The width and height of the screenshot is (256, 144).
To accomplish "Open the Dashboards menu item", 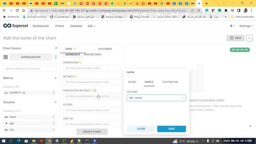I will click(41, 26).
